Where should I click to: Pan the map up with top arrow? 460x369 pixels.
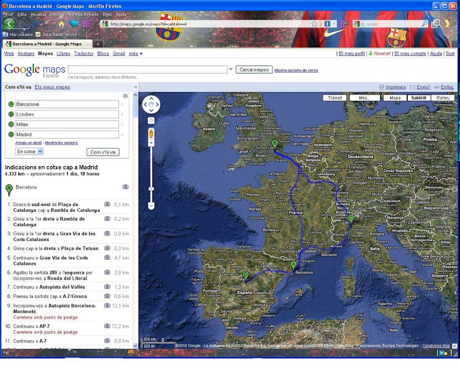pos(151,98)
